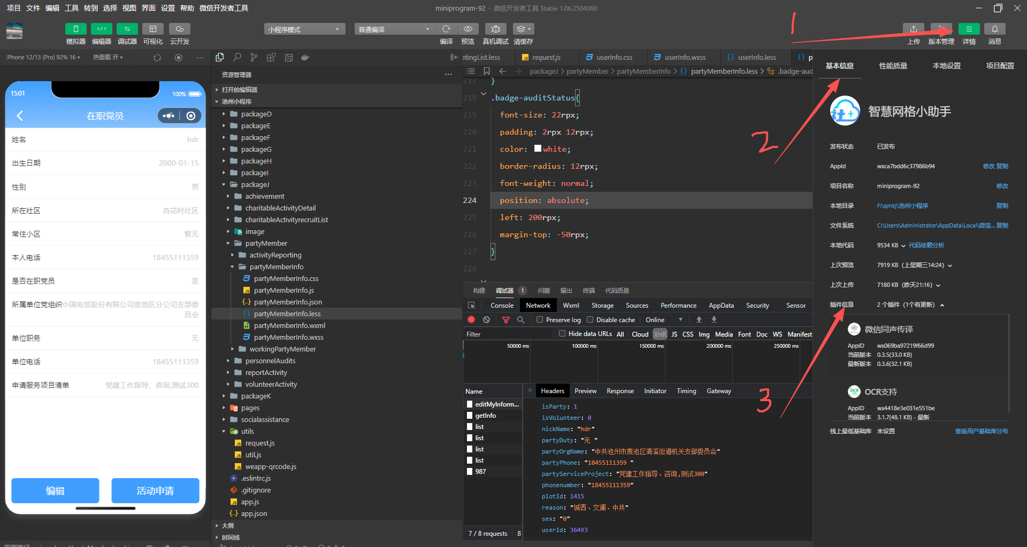Click the blue 编辑 button in simulator
Screen dimensions: 1027x547
click(55, 490)
